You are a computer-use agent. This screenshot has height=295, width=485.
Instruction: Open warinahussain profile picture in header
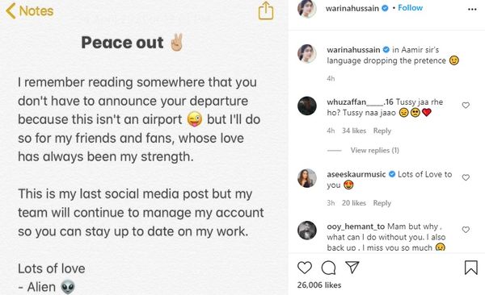pyautogui.click(x=307, y=9)
